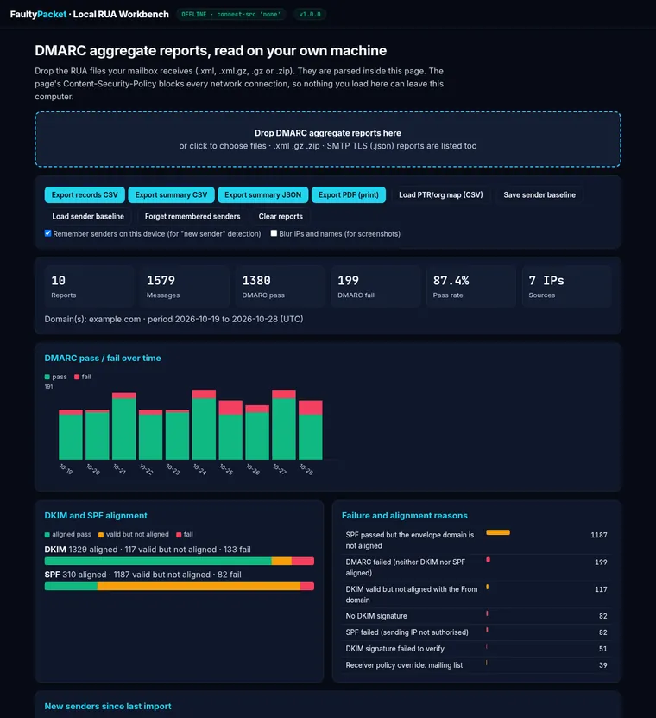This screenshot has width=656, height=718.
Task: Click the 10-21 bar in the chart
Action: click(124, 426)
